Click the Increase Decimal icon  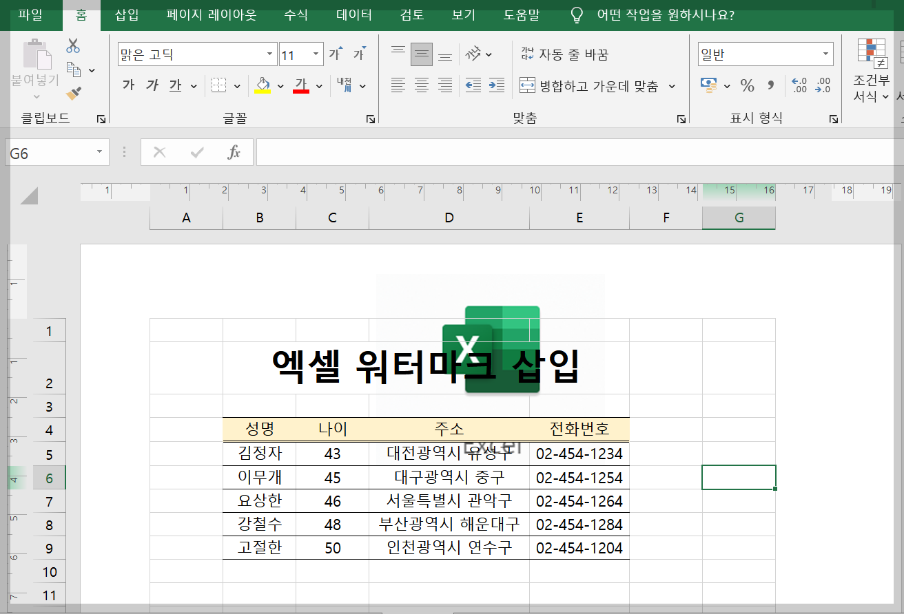tap(800, 85)
